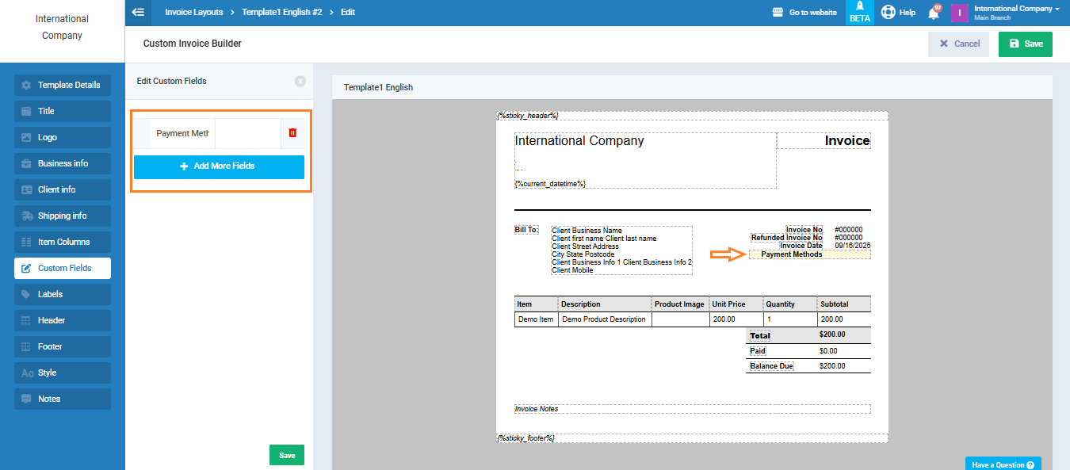Click Go to website link
This screenshot has width=1070, height=470.
point(804,13)
